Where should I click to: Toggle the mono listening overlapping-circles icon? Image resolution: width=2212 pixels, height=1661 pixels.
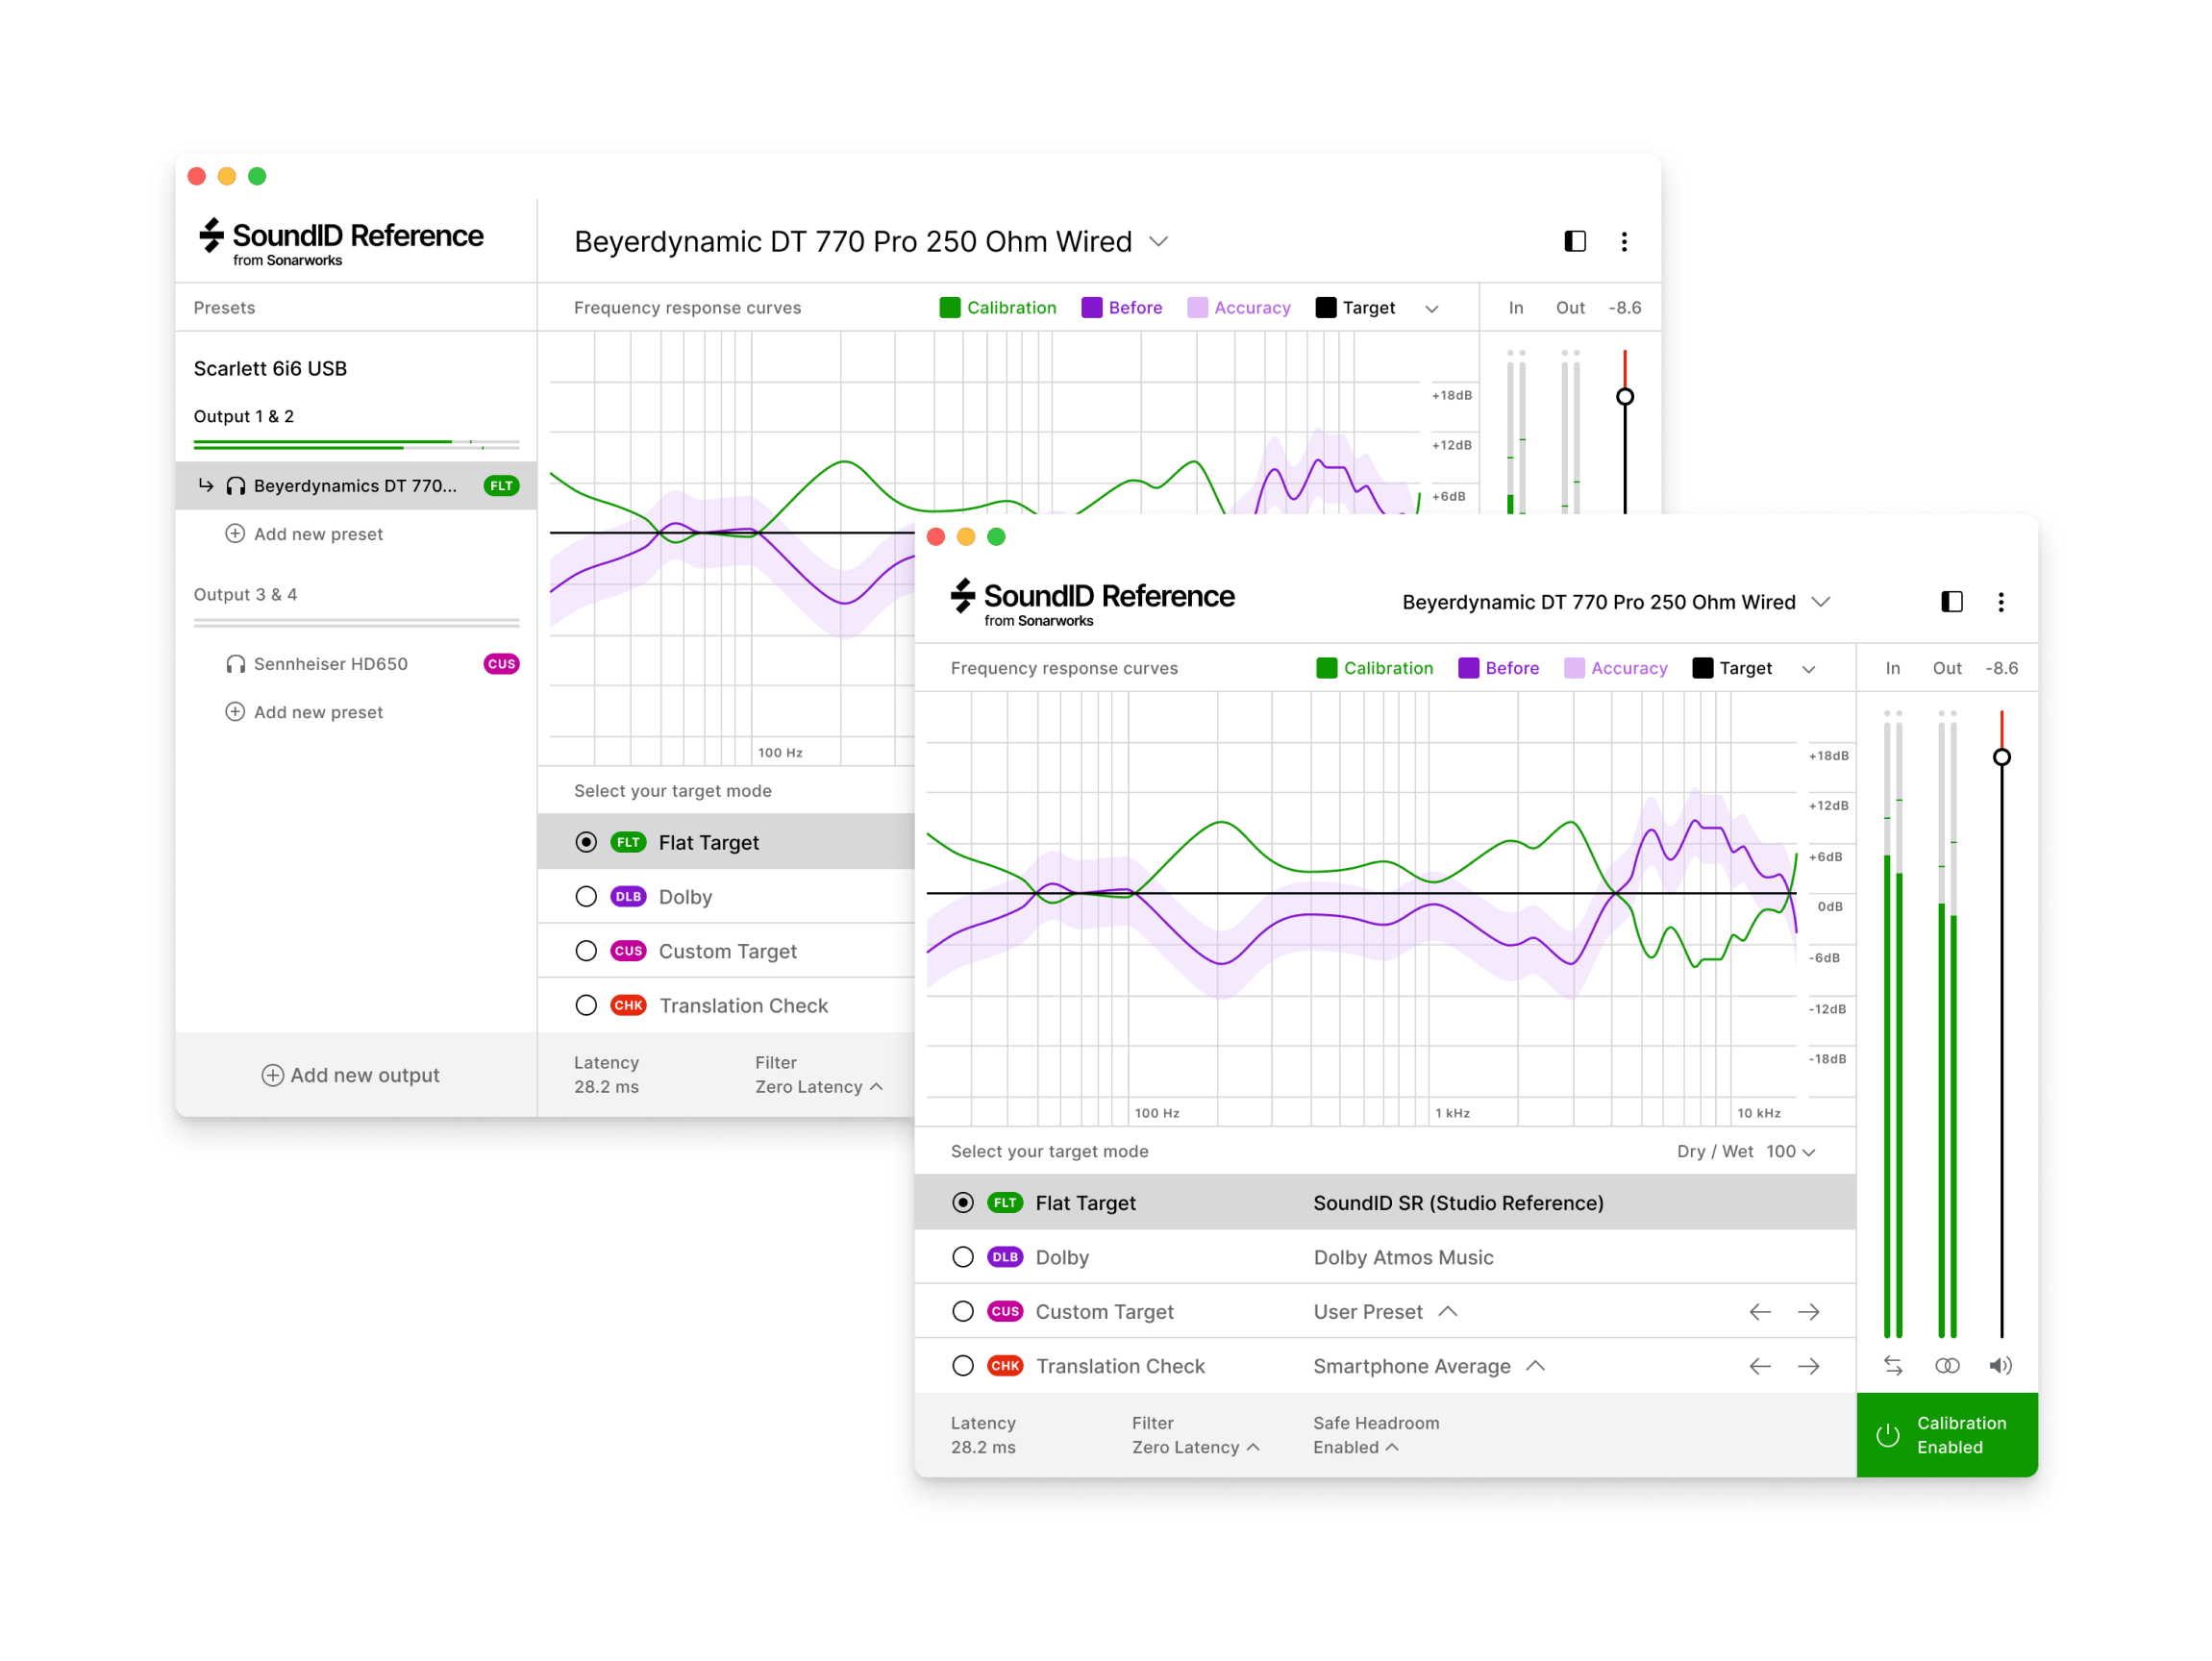pyautogui.click(x=1947, y=1365)
